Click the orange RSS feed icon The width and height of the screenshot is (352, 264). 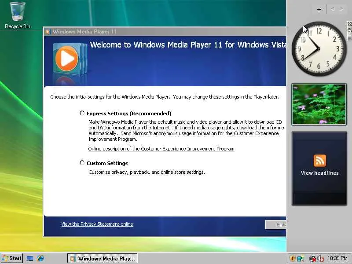pos(320,161)
